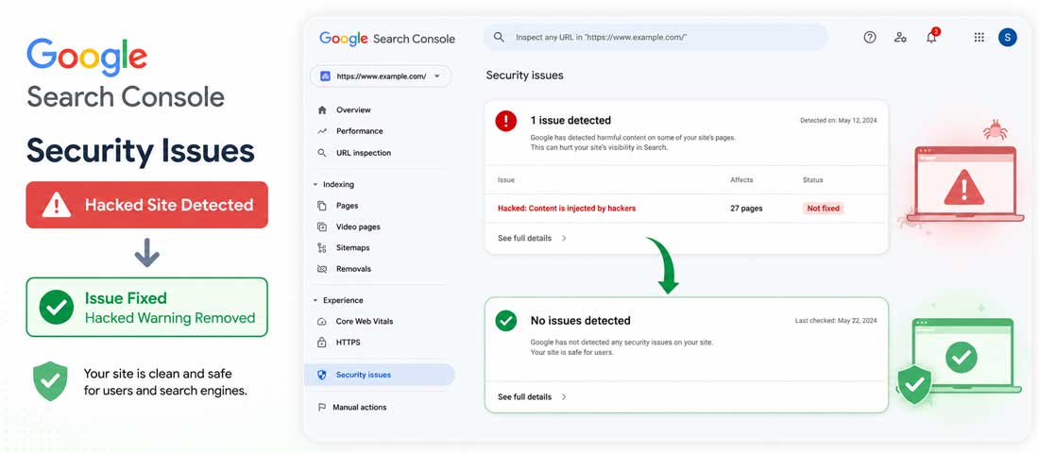This screenshot has height=453, width=1039.
Task: Open the property selector dropdown for https://www.example.com/
Action: (381, 76)
